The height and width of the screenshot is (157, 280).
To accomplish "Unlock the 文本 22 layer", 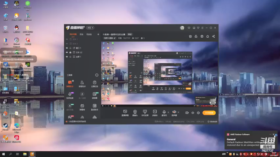I will coord(70,52).
